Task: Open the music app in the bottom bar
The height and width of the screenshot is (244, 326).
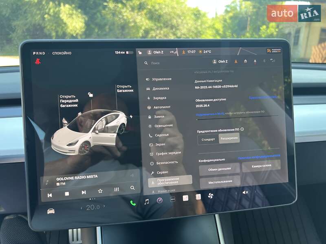Action: 147,201
